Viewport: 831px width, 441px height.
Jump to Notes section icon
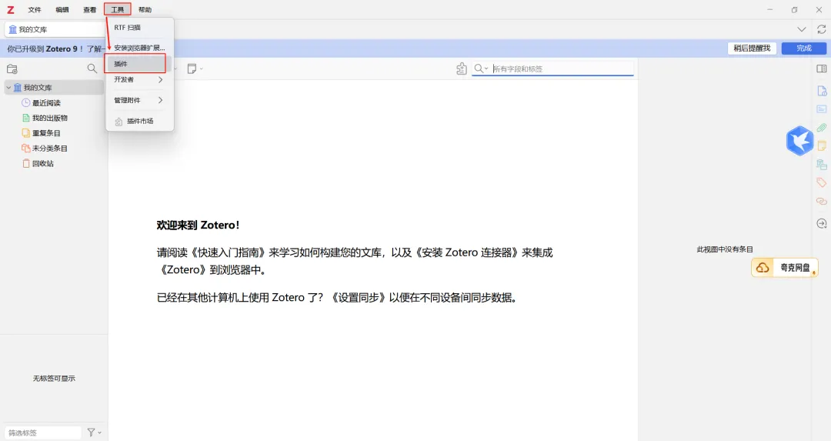[822, 145]
